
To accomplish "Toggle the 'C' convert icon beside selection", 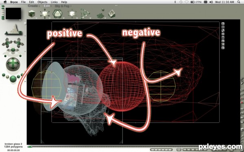I will 223,44.
